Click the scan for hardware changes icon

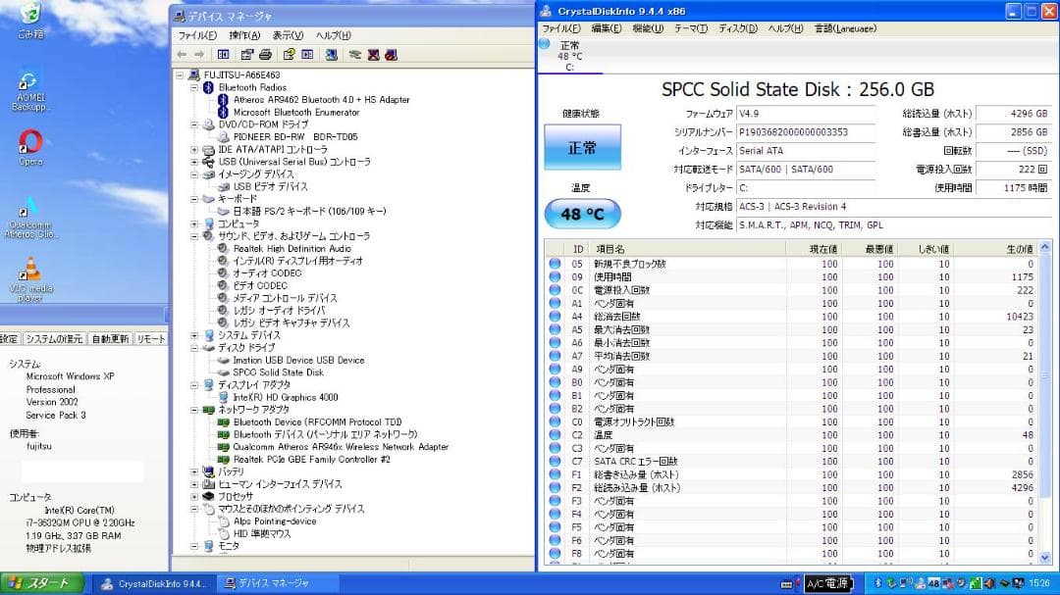353,55
